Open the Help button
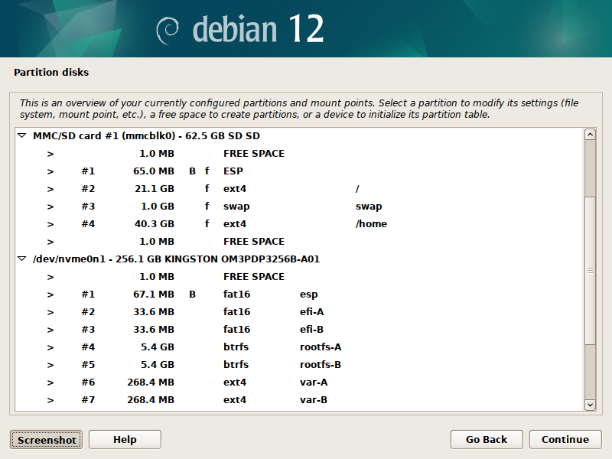 coord(125,439)
